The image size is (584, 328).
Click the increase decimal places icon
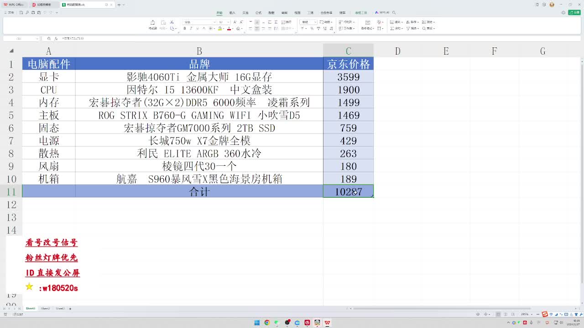coord(325,29)
